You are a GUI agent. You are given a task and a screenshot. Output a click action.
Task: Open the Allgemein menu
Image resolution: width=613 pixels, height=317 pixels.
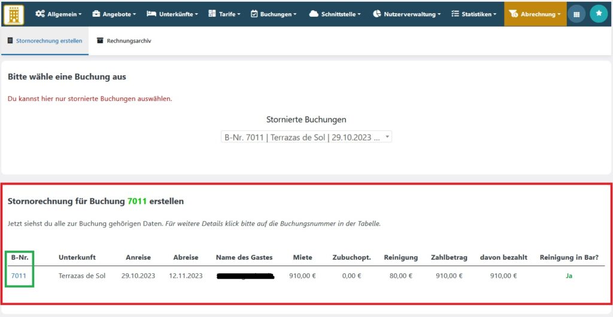pyautogui.click(x=59, y=14)
